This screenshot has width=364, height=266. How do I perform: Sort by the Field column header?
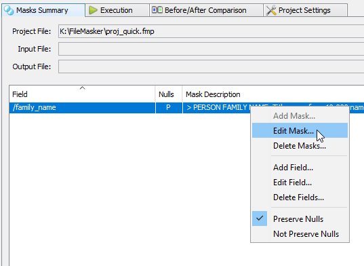pyautogui.click(x=82, y=94)
